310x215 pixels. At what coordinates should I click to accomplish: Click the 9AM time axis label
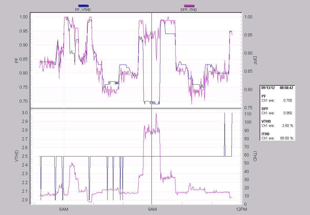pyautogui.click(x=152, y=209)
